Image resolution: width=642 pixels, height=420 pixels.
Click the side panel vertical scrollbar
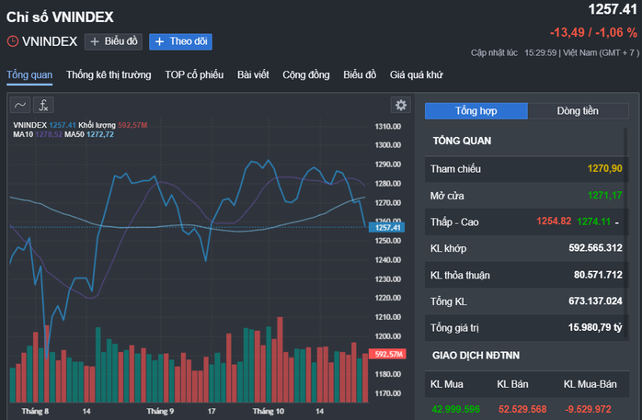tap(625, 233)
